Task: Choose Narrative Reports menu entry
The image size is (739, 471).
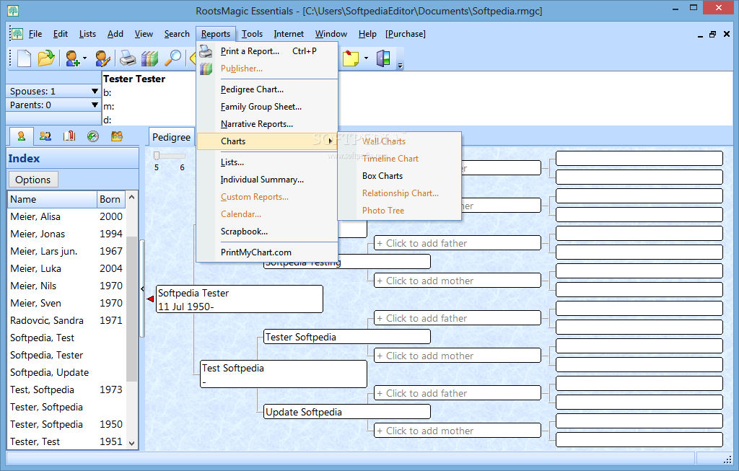Action: point(267,124)
